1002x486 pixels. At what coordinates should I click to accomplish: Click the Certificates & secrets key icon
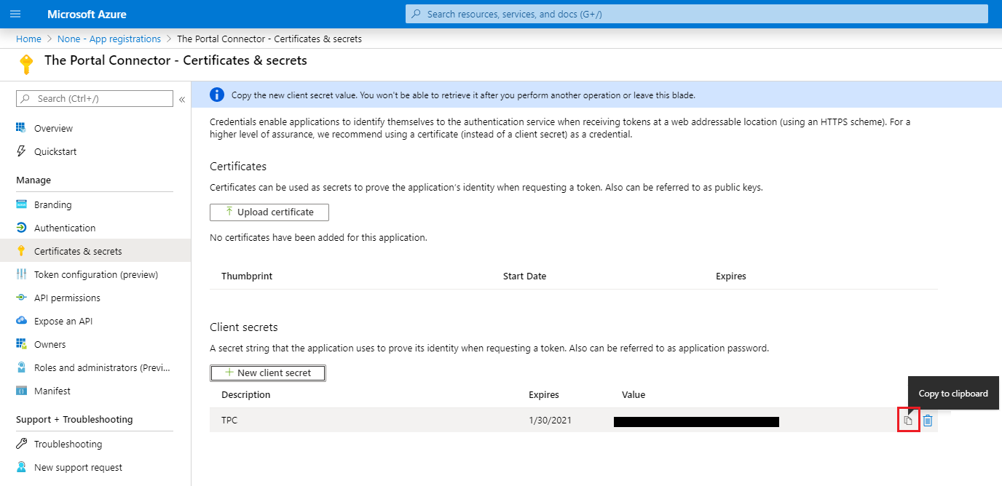pyautogui.click(x=21, y=251)
